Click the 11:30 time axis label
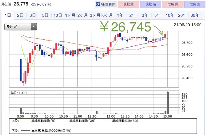This screenshot has width=207, height=135. (x=92, y=117)
